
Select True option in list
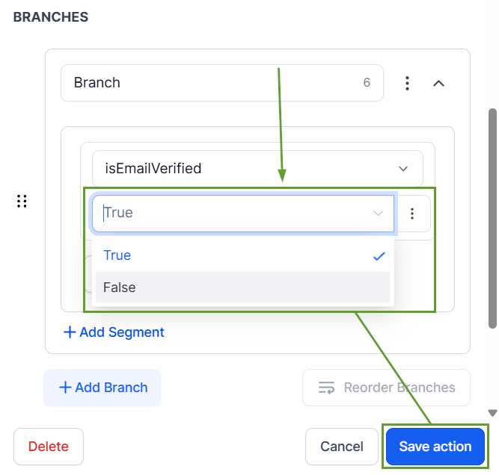pos(243,255)
